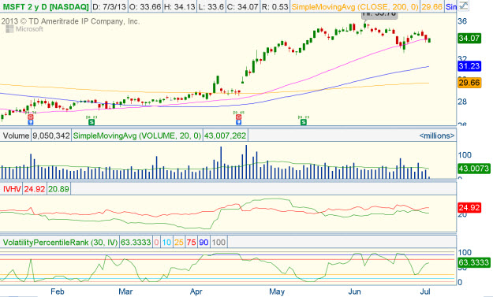The height and width of the screenshot is (297, 493).
Task: Click the green 34.07 last price bubble
Action: coord(469,39)
